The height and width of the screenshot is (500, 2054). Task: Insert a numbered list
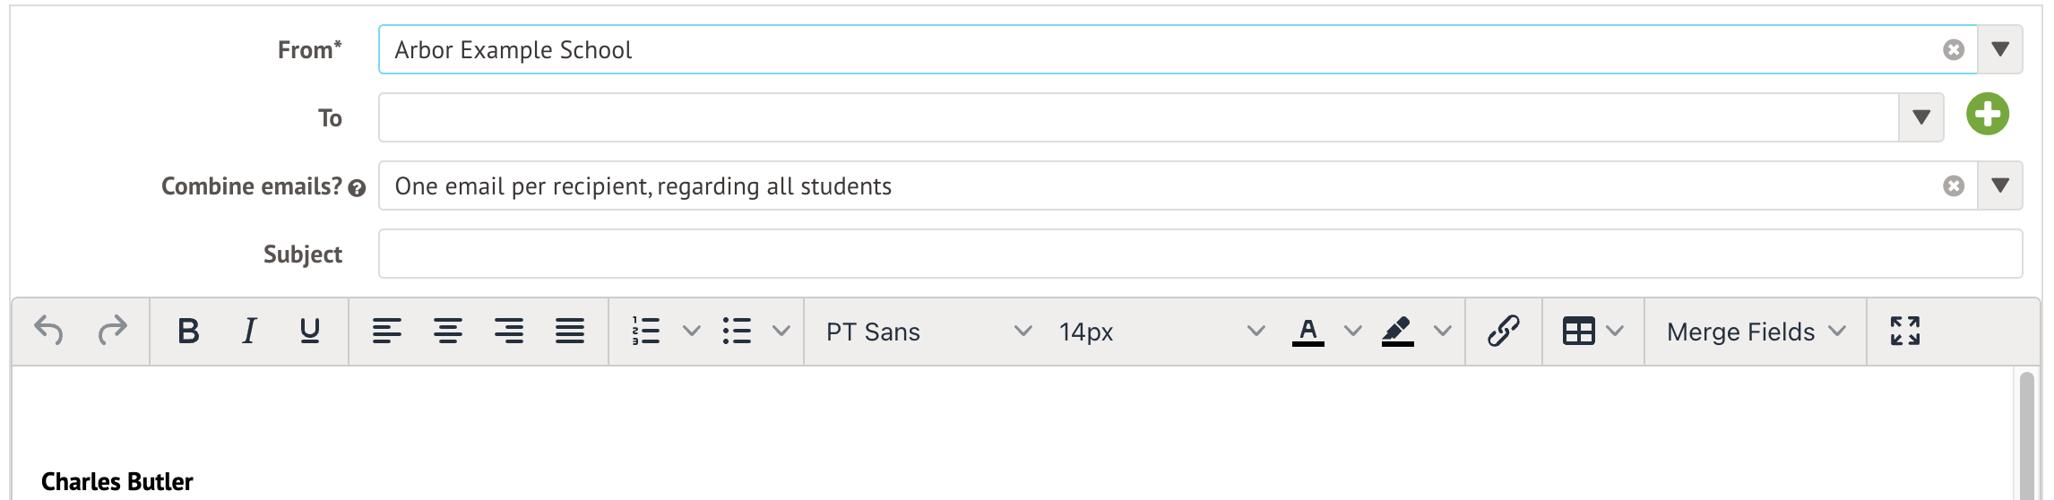point(646,331)
